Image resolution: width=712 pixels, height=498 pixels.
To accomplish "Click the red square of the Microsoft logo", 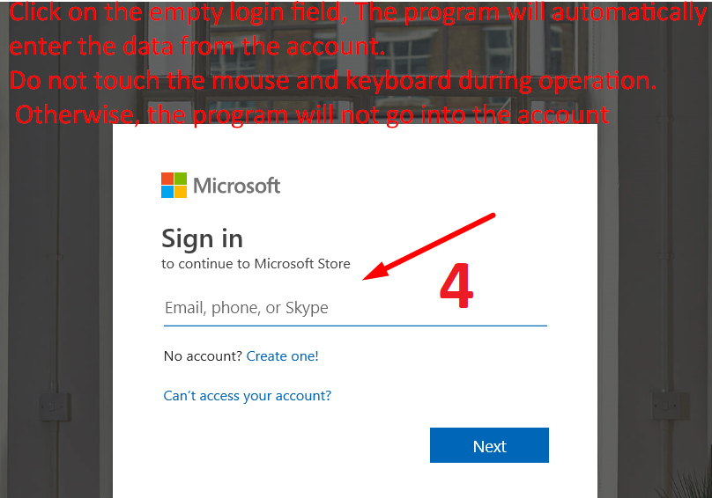I will click(x=167, y=179).
